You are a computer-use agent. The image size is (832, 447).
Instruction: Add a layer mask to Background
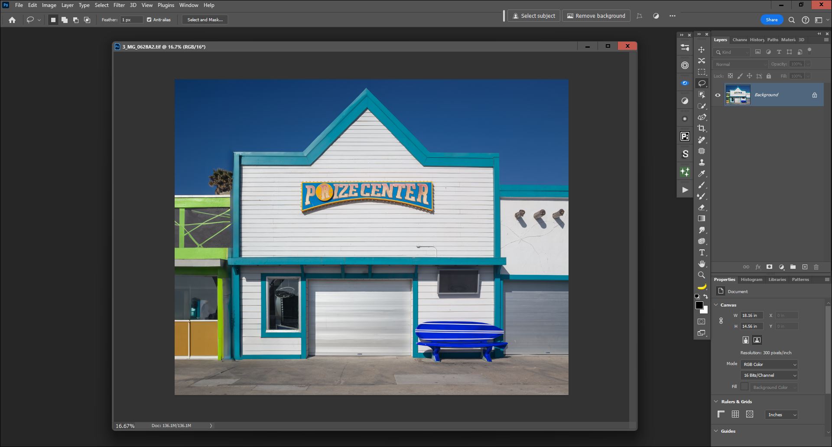[x=769, y=267]
